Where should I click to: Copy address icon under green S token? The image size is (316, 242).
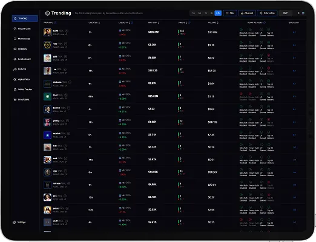pyautogui.click(x=66, y=99)
